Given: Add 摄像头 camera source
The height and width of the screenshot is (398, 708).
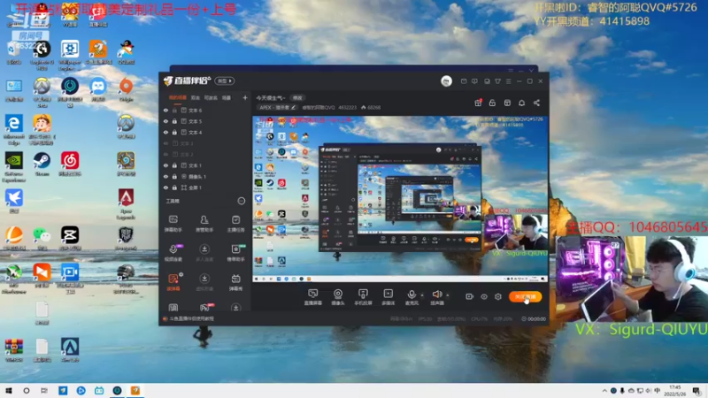Looking at the screenshot, I should coord(338,297).
